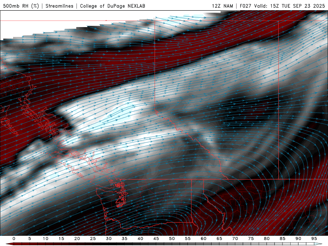Image resolution: width=328 pixels, height=246 pixels.
Task: Click the colorbar label "20"
Action: click(x=77, y=239)
